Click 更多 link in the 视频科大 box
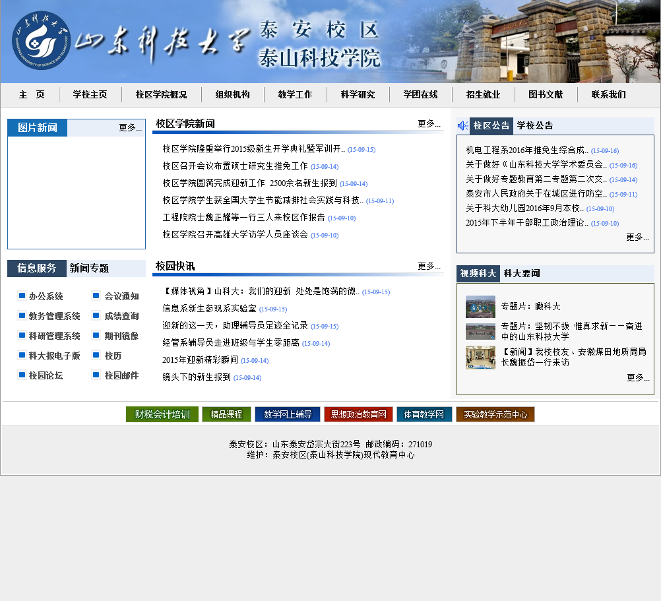 638,377
